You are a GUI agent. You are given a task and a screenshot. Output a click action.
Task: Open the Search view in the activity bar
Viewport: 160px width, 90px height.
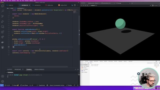2,11
